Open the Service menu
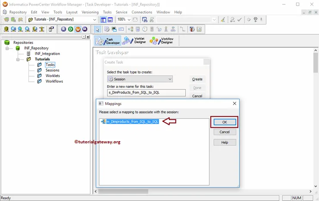Viewport: 319px width, 201px height. pos(122,12)
